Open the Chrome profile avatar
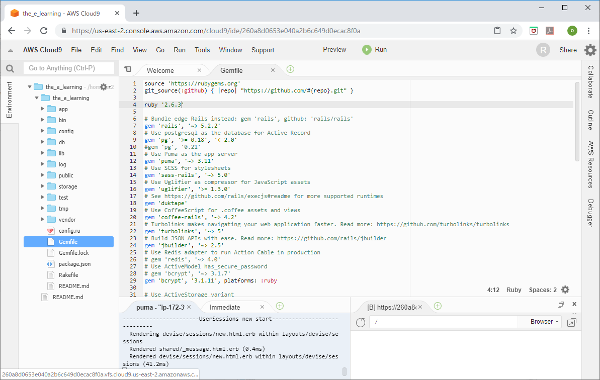The height and width of the screenshot is (380, 600). click(x=572, y=31)
